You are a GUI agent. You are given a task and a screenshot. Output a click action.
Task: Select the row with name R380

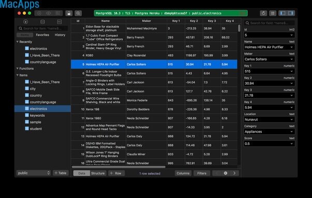click(x=154, y=55)
